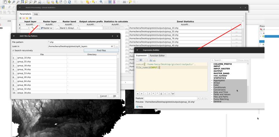Viewport: 279px width, 137px height.
Task: Click browse button for group_10.shp output
Action: pos(236,28)
